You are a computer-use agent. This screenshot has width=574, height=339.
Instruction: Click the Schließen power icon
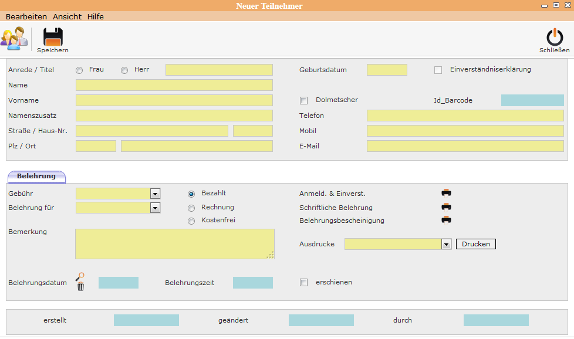(554, 38)
